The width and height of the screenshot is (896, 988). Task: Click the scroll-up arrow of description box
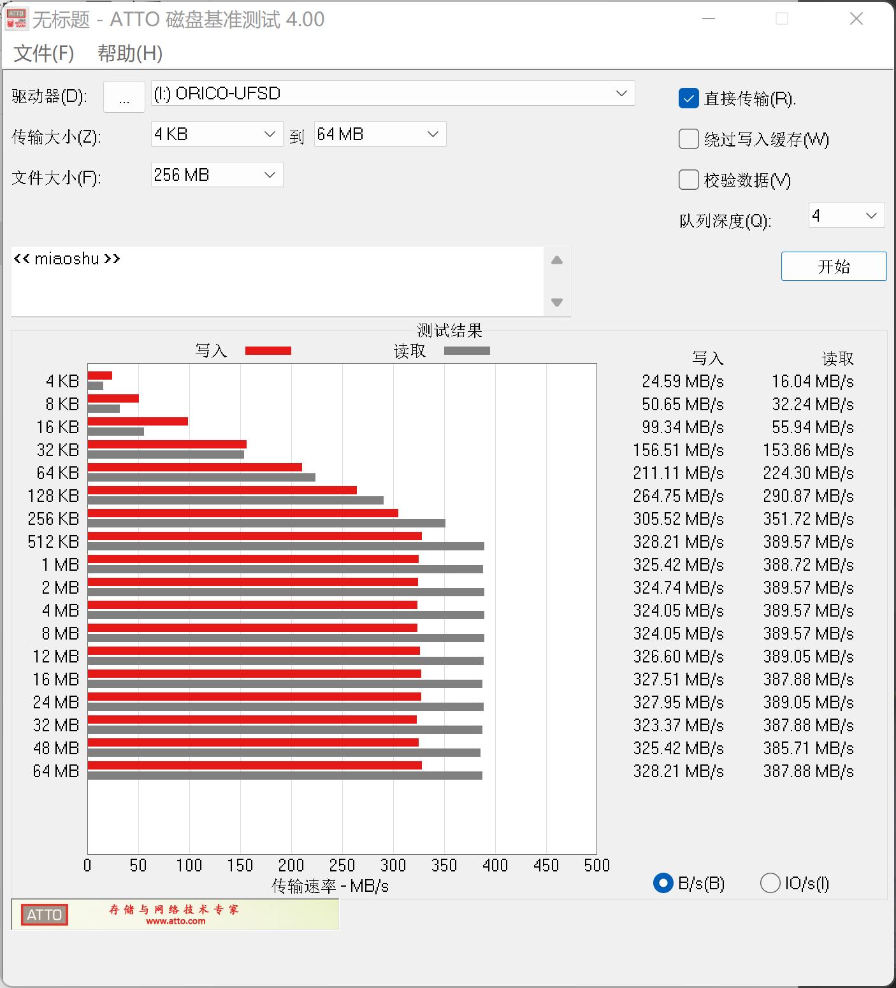coord(556,260)
